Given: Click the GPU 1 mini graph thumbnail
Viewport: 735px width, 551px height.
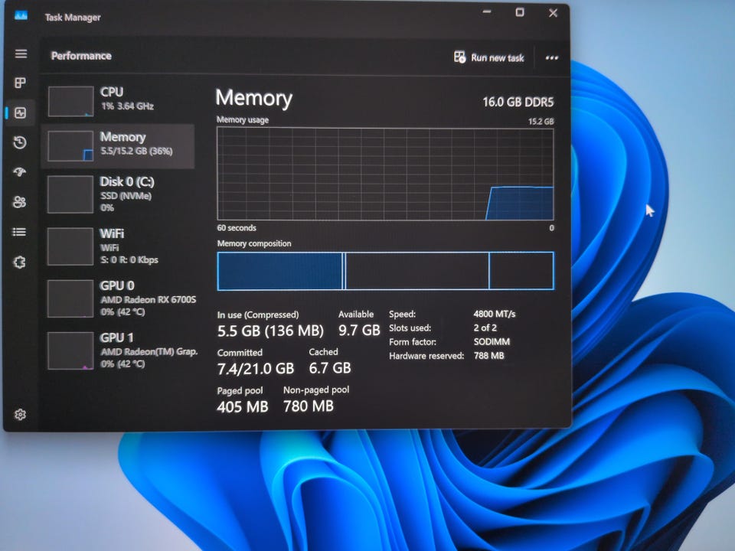Looking at the screenshot, I should [x=70, y=350].
